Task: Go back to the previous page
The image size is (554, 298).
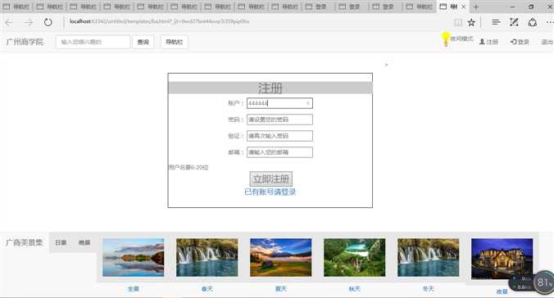Action: (10, 22)
